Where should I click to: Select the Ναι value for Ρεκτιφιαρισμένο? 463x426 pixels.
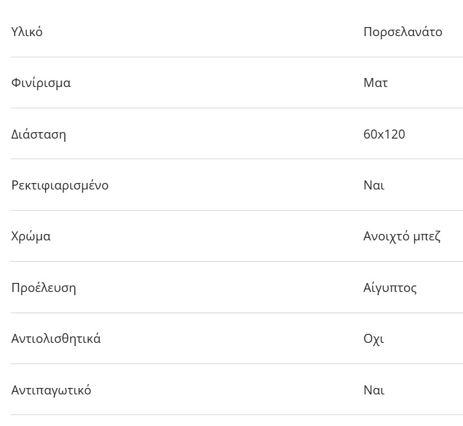click(373, 185)
